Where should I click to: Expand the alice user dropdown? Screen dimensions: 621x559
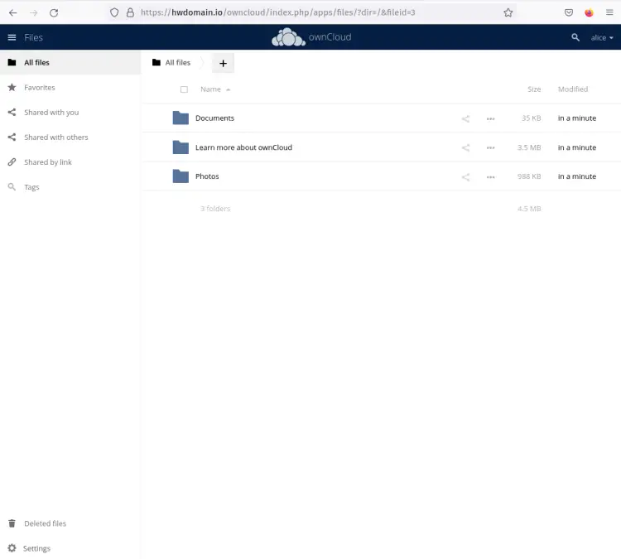pyautogui.click(x=602, y=38)
